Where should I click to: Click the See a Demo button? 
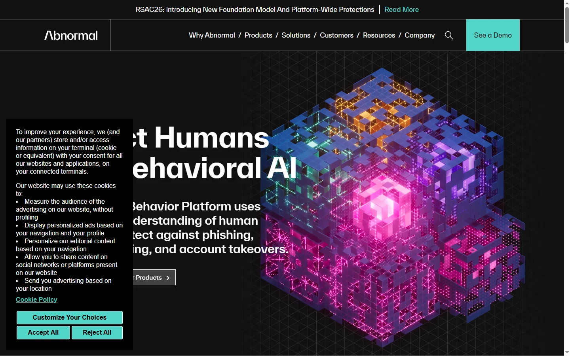tap(493, 35)
